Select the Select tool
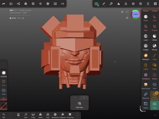The width and height of the screenshot is (159, 119). pos(146,105)
